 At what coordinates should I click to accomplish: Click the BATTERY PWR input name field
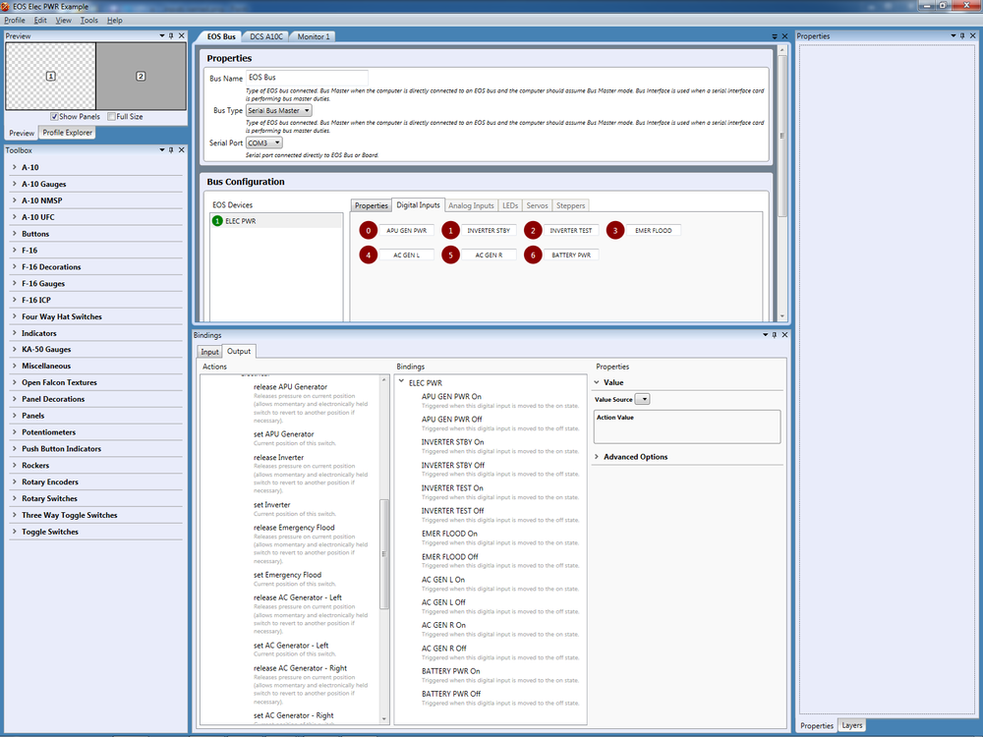pos(571,255)
